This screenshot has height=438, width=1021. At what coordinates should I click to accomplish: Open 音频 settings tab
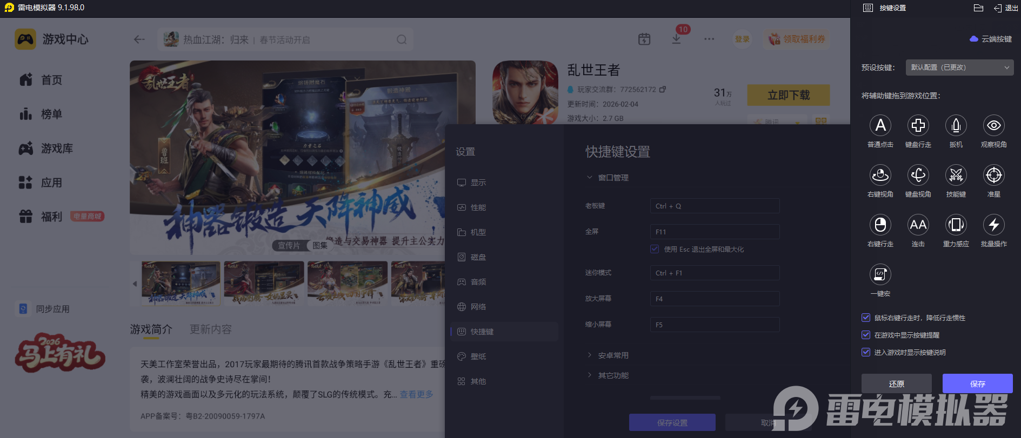(x=504, y=282)
